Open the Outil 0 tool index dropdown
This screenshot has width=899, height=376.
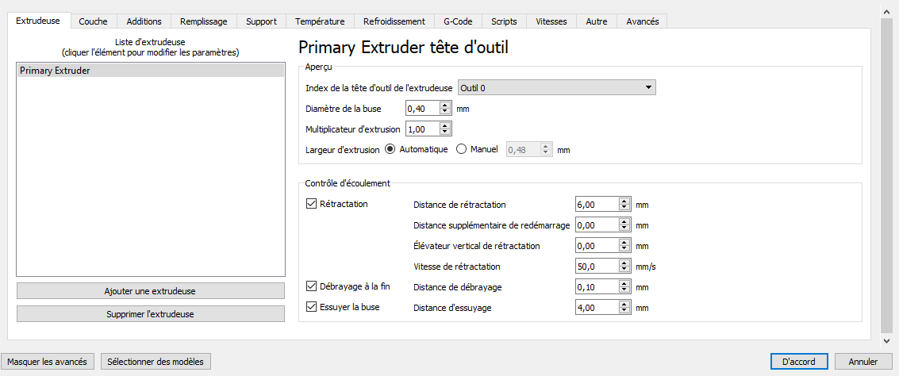tap(556, 88)
